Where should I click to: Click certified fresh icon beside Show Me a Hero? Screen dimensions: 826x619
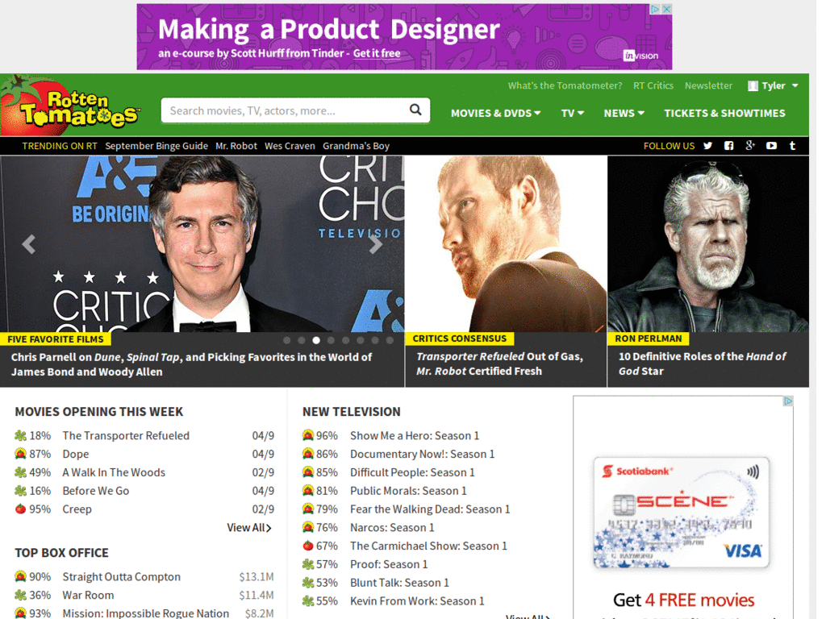coord(308,435)
